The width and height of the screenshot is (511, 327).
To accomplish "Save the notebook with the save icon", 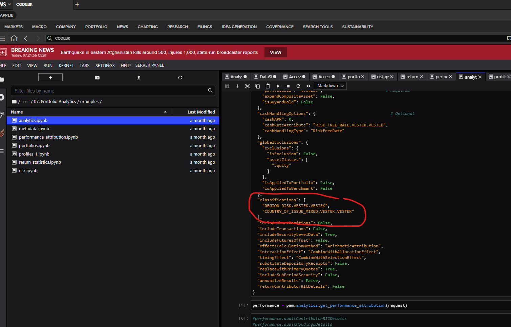I will [x=227, y=86].
